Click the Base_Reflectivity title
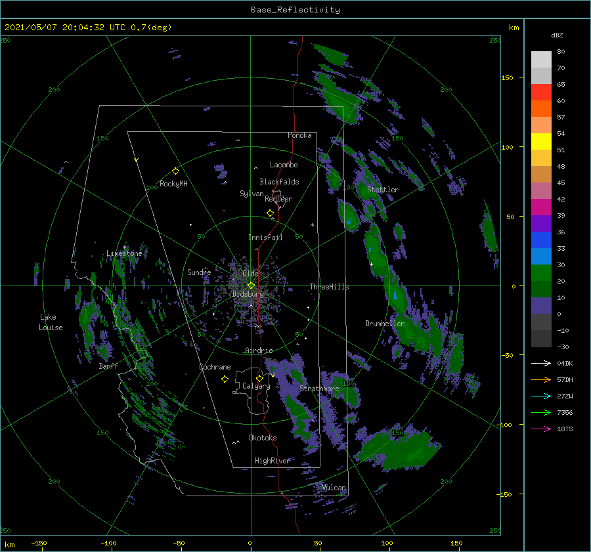Viewport: 591px width, 552px height. coord(295,10)
